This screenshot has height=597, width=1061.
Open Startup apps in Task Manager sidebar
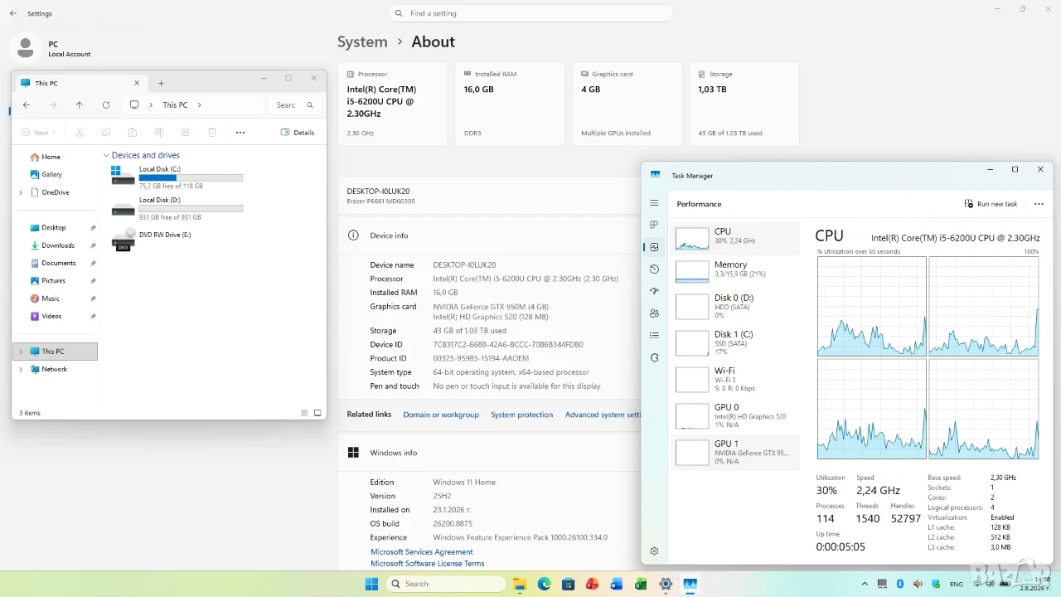(x=654, y=291)
